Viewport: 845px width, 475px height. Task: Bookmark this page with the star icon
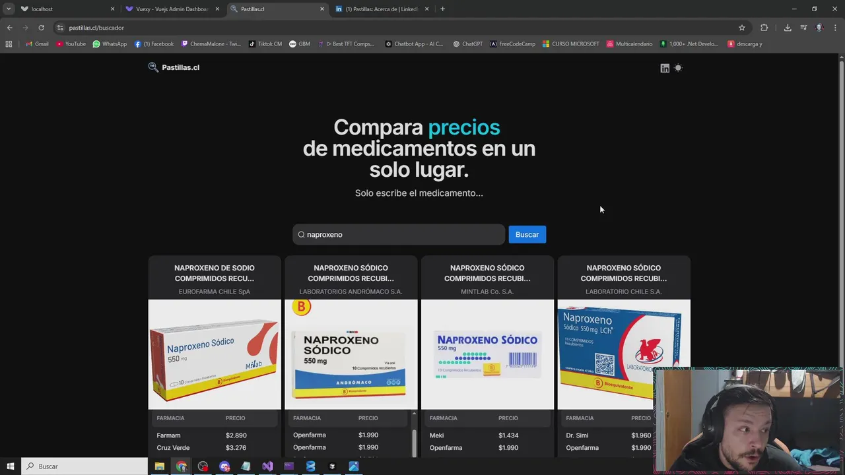(742, 28)
